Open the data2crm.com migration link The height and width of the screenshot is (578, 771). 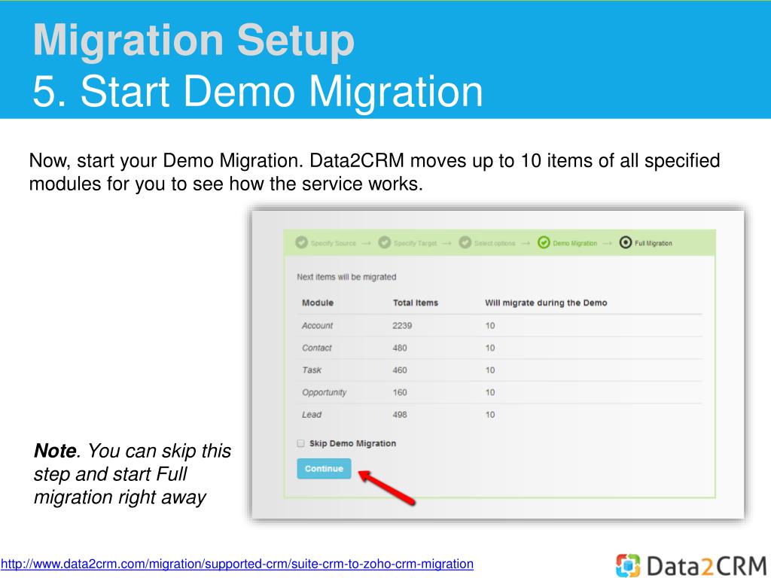237,564
